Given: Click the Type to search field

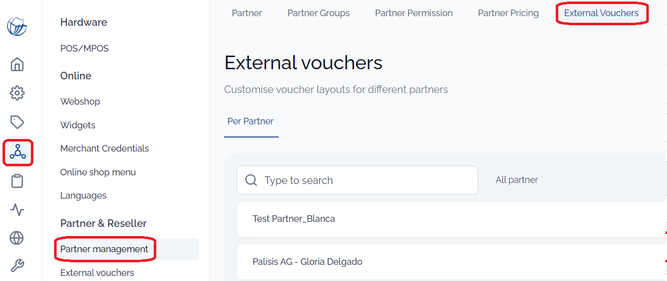Looking at the screenshot, I should tap(358, 180).
